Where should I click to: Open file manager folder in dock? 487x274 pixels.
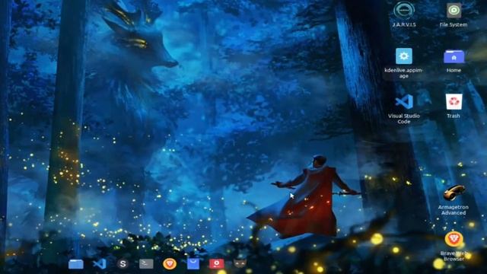(x=76, y=264)
